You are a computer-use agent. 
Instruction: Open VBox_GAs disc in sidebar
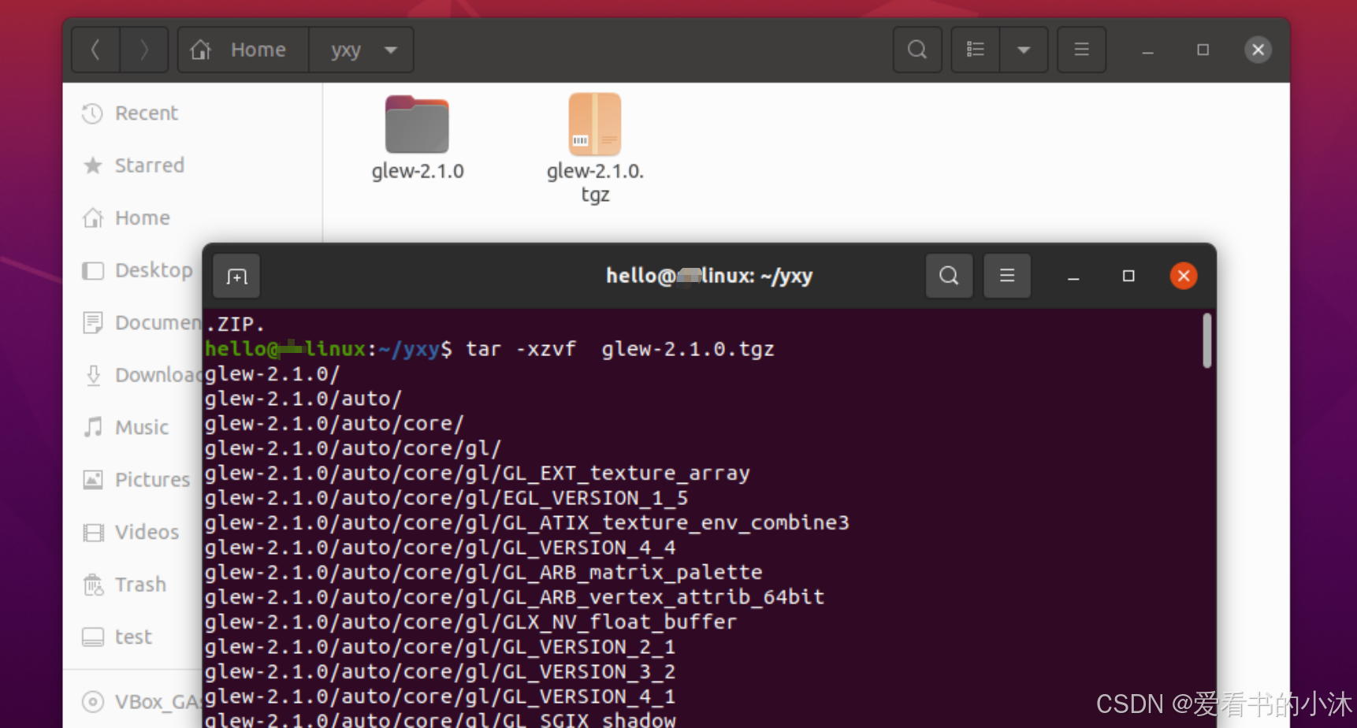point(140,701)
